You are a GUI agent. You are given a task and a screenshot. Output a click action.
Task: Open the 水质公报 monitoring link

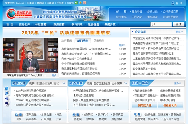pos(46,115)
